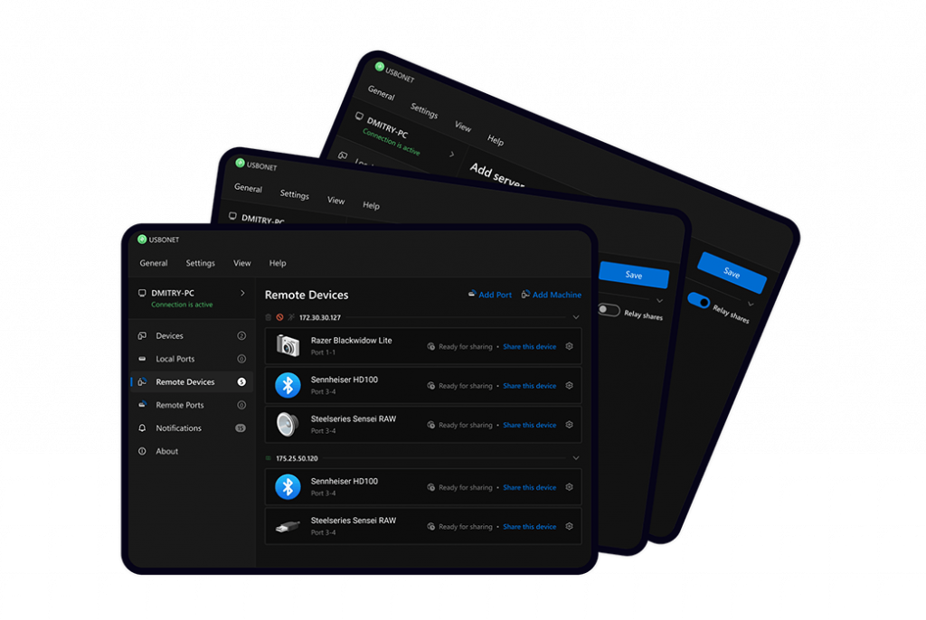The height and width of the screenshot is (620, 926).
Task: Open settings gear for USB Steelseries Sensei RAW
Action: 570,526
